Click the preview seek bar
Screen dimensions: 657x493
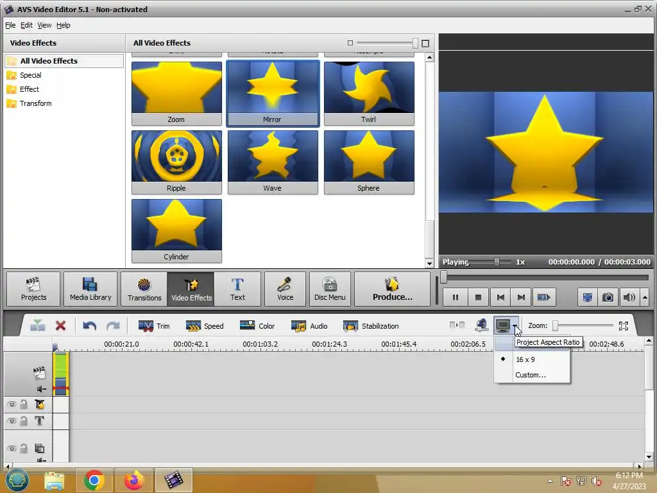(x=545, y=277)
